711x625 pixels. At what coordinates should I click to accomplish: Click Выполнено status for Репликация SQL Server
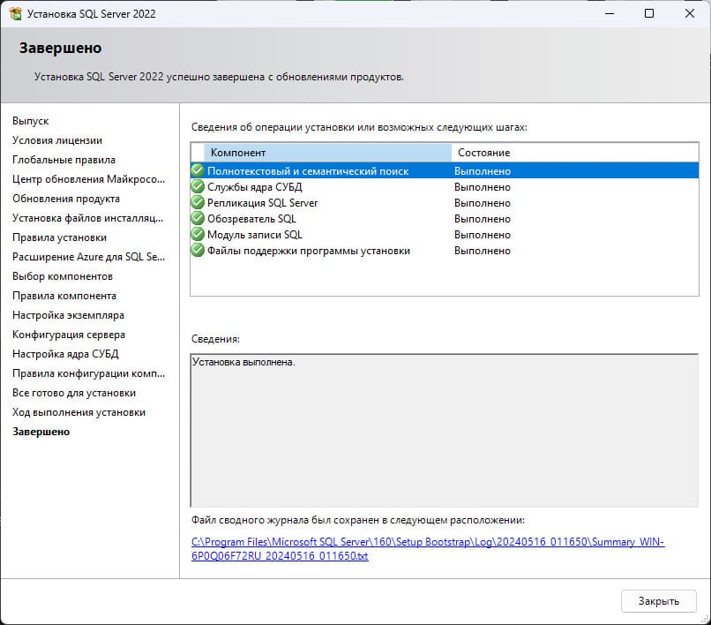coord(482,203)
